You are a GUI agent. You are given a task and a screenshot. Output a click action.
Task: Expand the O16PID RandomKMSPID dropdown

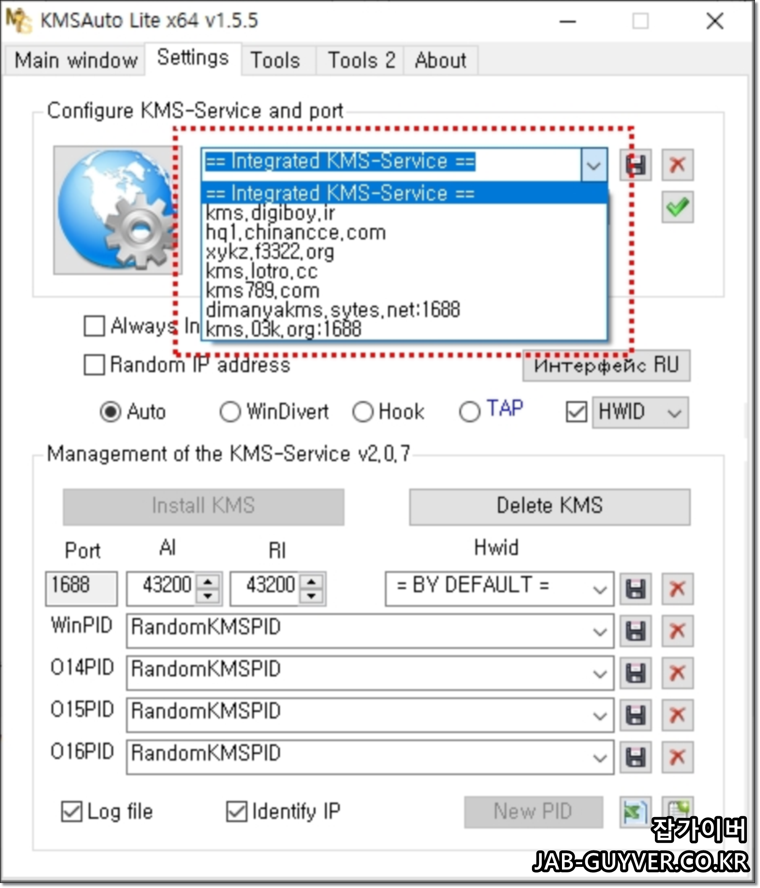(x=600, y=758)
